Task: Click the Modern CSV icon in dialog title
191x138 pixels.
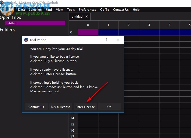Action: click(26, 40)
